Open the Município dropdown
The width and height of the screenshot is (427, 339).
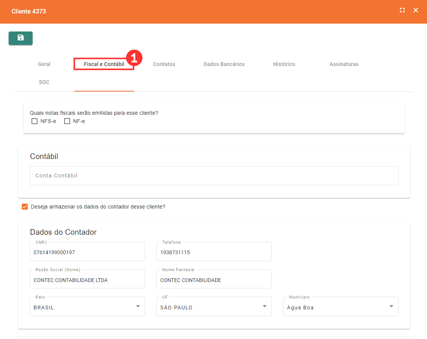coord(340,307)
